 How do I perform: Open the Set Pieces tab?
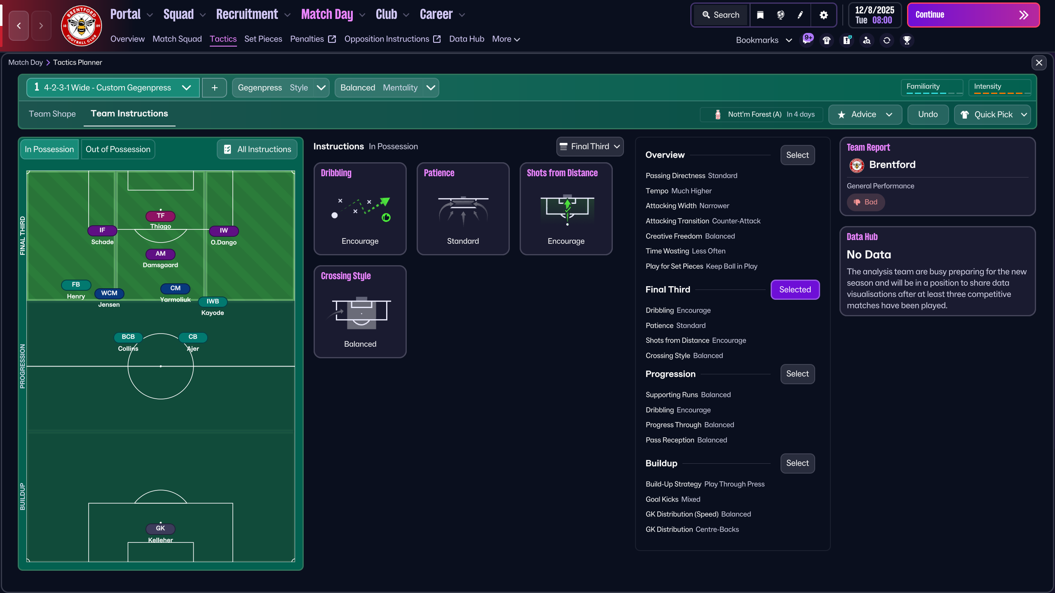[263, 39]
